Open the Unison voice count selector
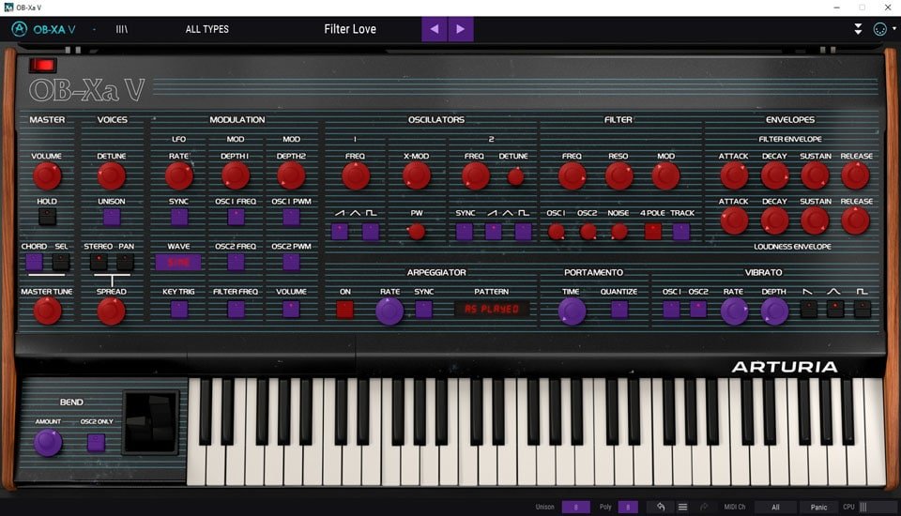The image size is (901, 516). (575, 507)
